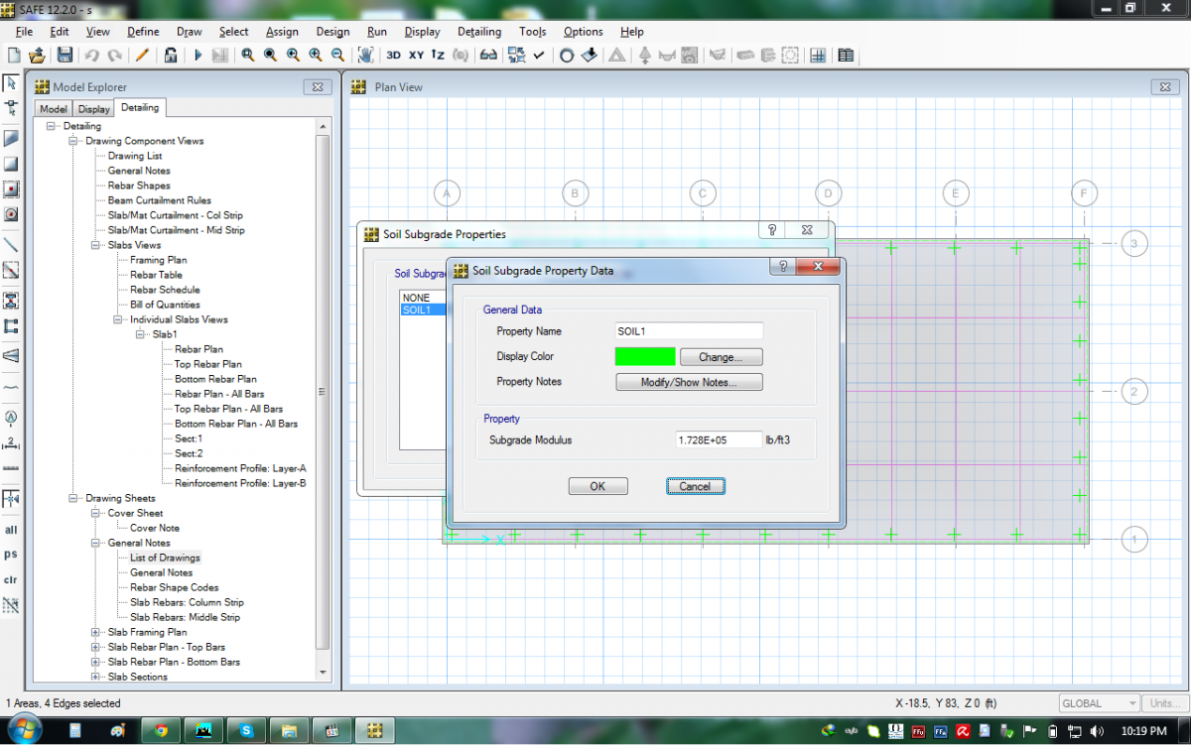Click OK in Soil Subgrade Property Data
The image size is (1191, 749).
click(x=597, y=486)
